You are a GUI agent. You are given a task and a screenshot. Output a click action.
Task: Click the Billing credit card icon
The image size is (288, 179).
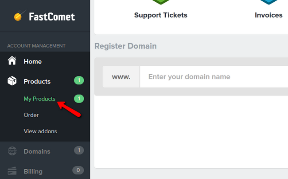coord(12,171)
